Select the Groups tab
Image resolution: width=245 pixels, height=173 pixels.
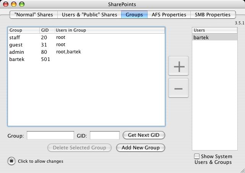point(134,15)
